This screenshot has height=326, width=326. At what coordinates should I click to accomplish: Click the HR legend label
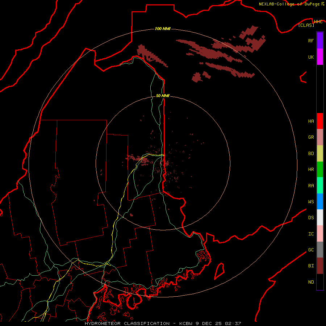point(311,170)
